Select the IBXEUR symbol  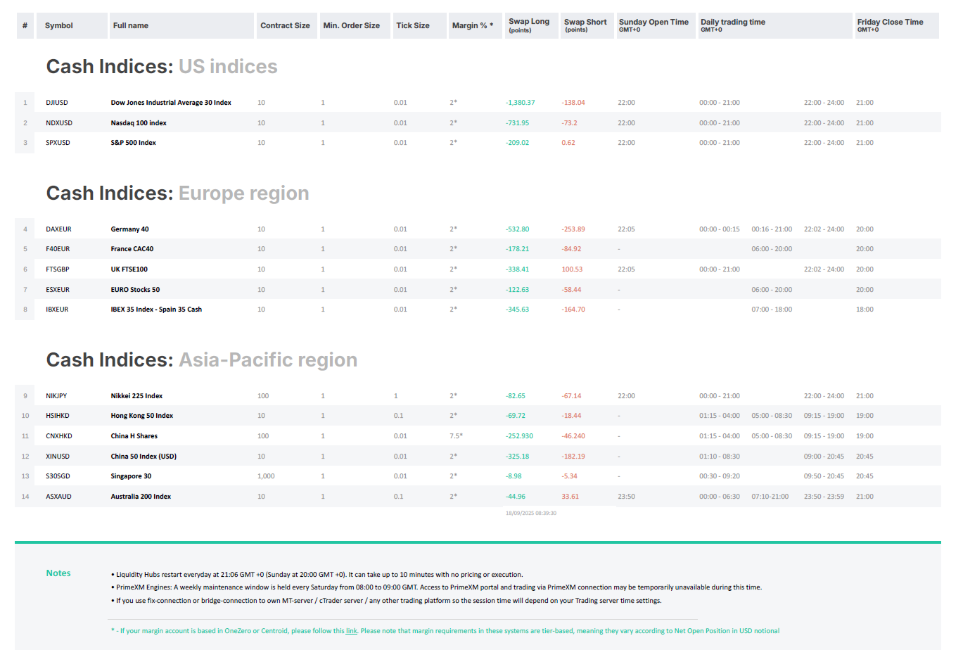point(57,310)
